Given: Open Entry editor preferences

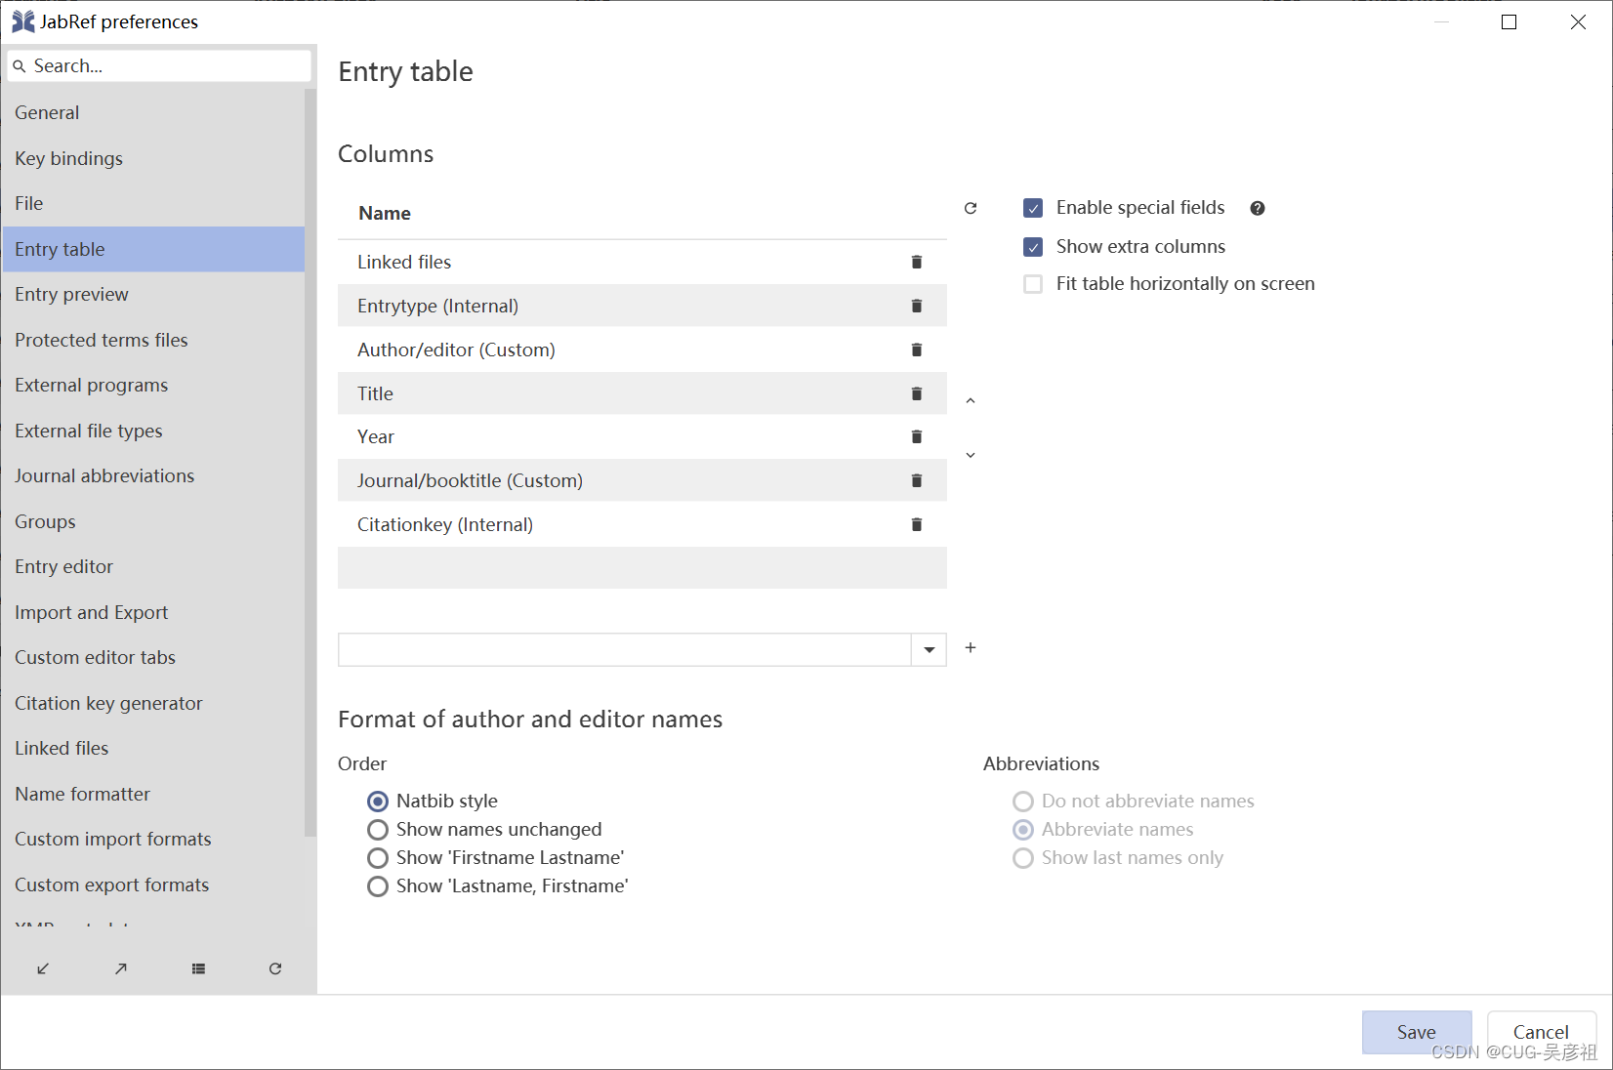Looking at the screenshot, I should click(153, 566).
